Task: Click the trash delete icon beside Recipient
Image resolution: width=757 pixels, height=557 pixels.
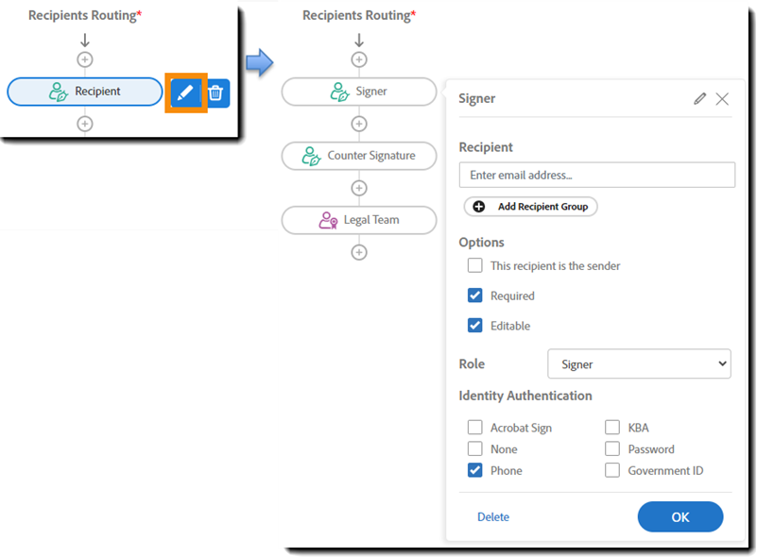Action: [215, 92]
